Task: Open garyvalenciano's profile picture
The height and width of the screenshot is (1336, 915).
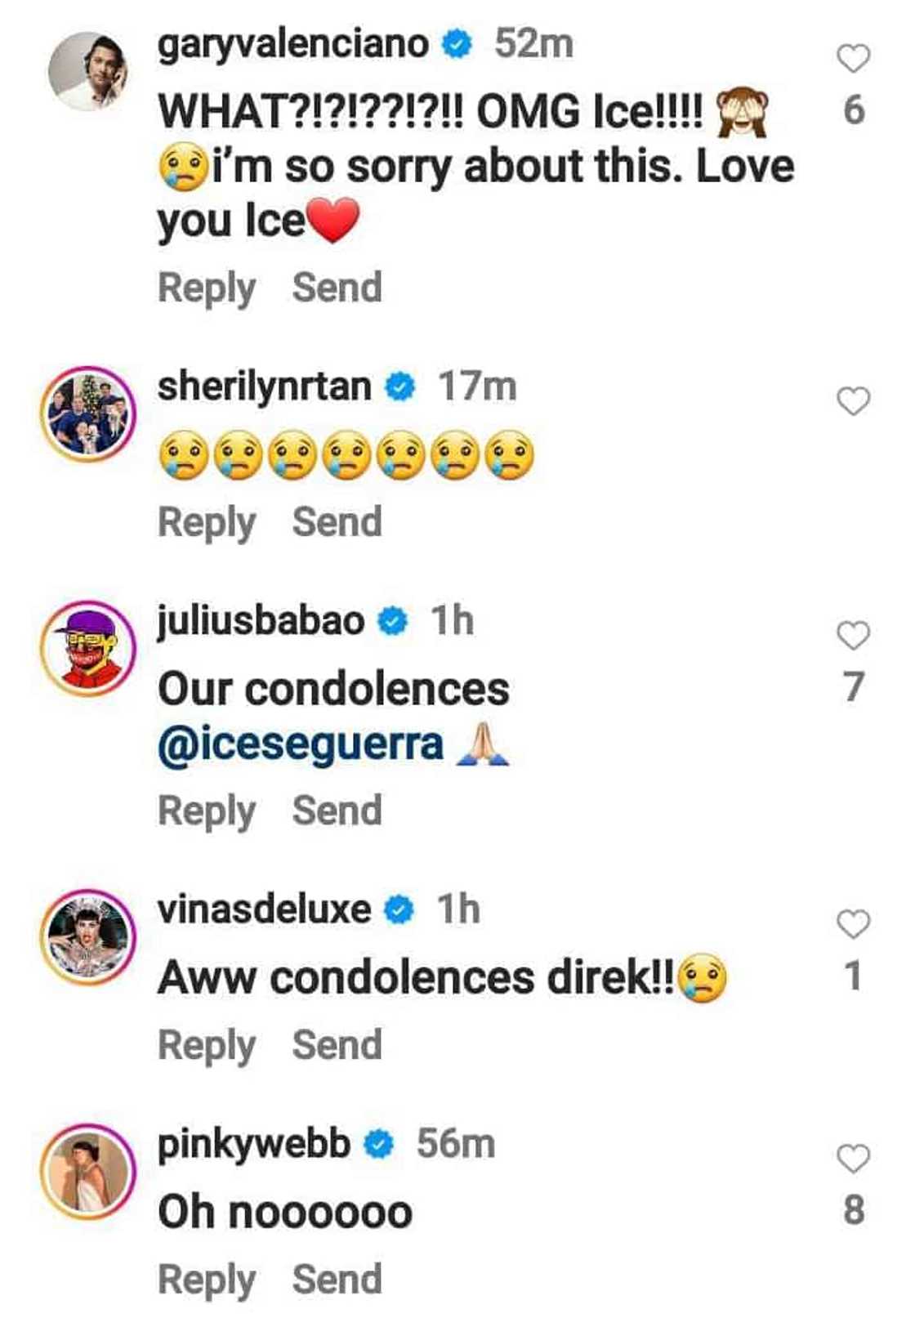Action: pos(88,71)
